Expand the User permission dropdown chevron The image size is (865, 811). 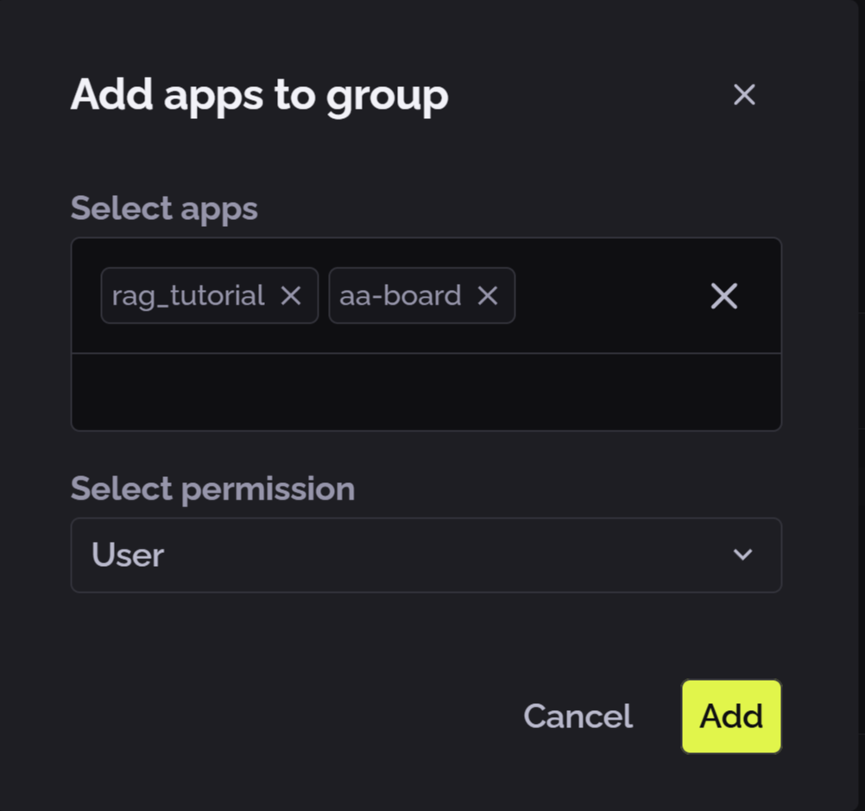coord(742,555)
